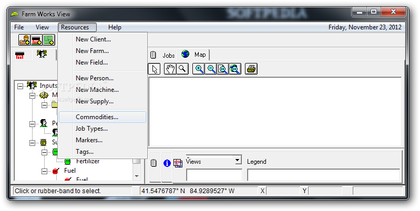Click the blank map canvas area
Image resolution: width=420 pixels, height=211 pixels.
click(x=275, y=112)
